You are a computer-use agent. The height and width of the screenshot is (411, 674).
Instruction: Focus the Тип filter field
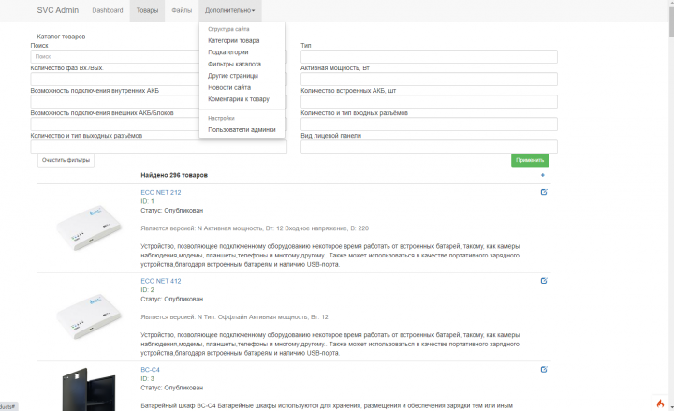429,56
